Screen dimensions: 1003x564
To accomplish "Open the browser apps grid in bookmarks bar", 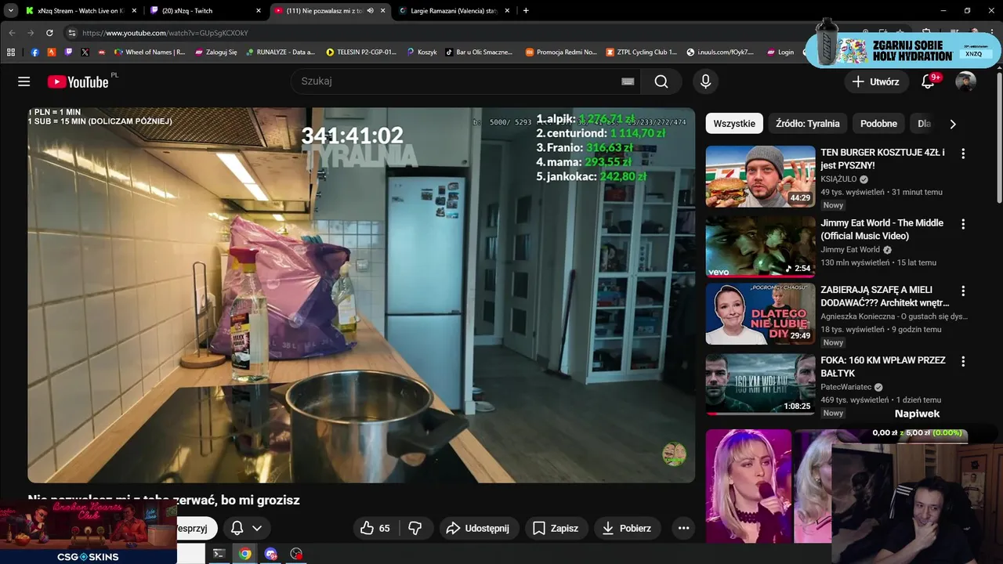I will click(11, 52).
